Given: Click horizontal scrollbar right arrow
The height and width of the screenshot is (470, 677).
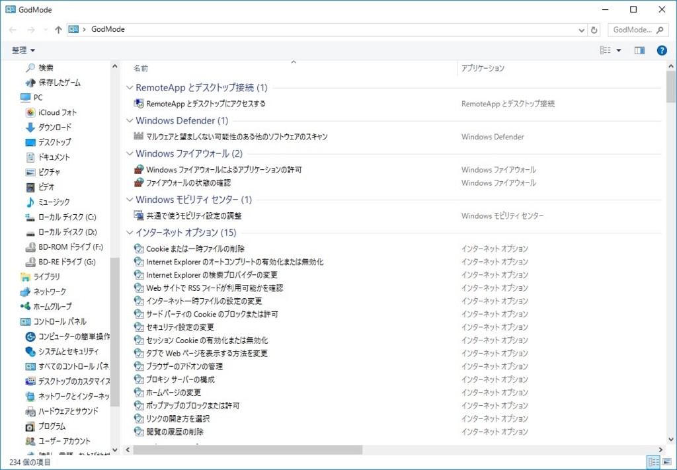Looking at the screenshot, I should 660,450.
